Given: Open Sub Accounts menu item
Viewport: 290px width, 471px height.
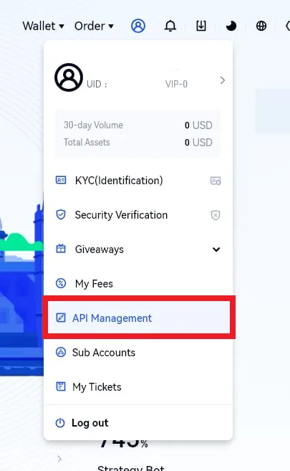Looking at the screenshot, I should click(x=138, y=352).
